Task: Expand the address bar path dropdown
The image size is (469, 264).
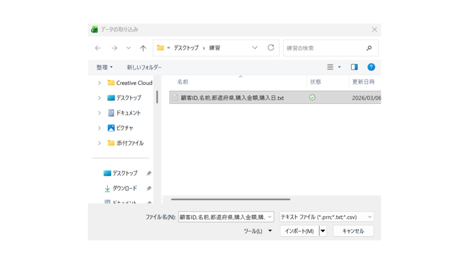Action: coord(255,48)
